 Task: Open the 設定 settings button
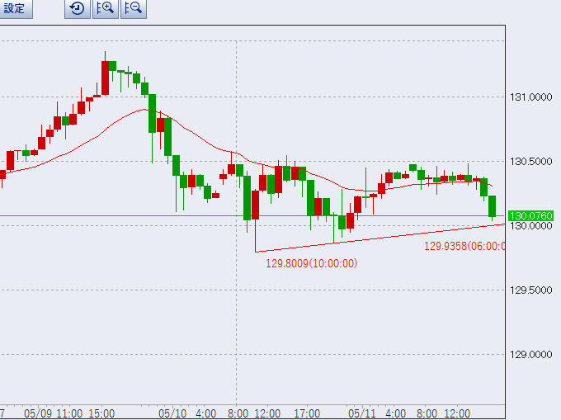[15, 9]
